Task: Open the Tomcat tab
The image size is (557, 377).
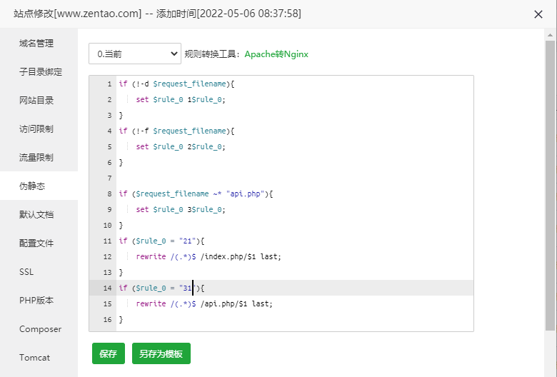Action: 35,357
